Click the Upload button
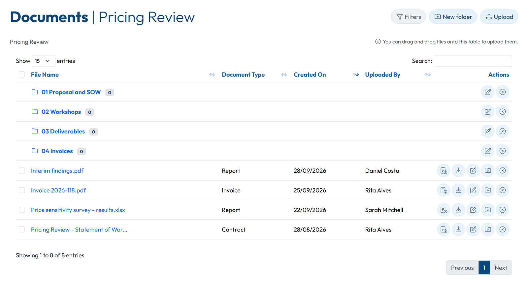 pos(499,17)
